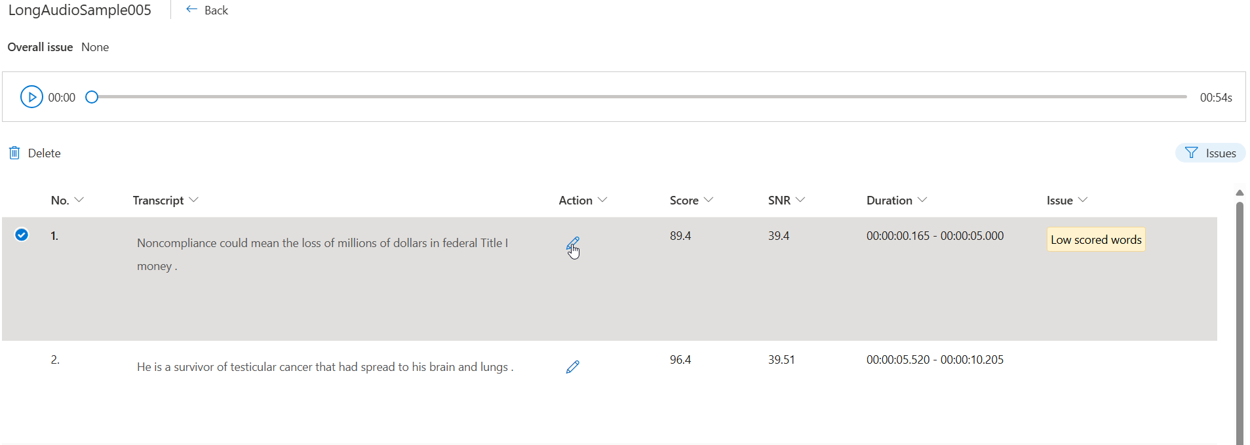Expand the No. column sort menu
Image resolution: width=1250 pixels, height=445 pixels.
(79, 200)
